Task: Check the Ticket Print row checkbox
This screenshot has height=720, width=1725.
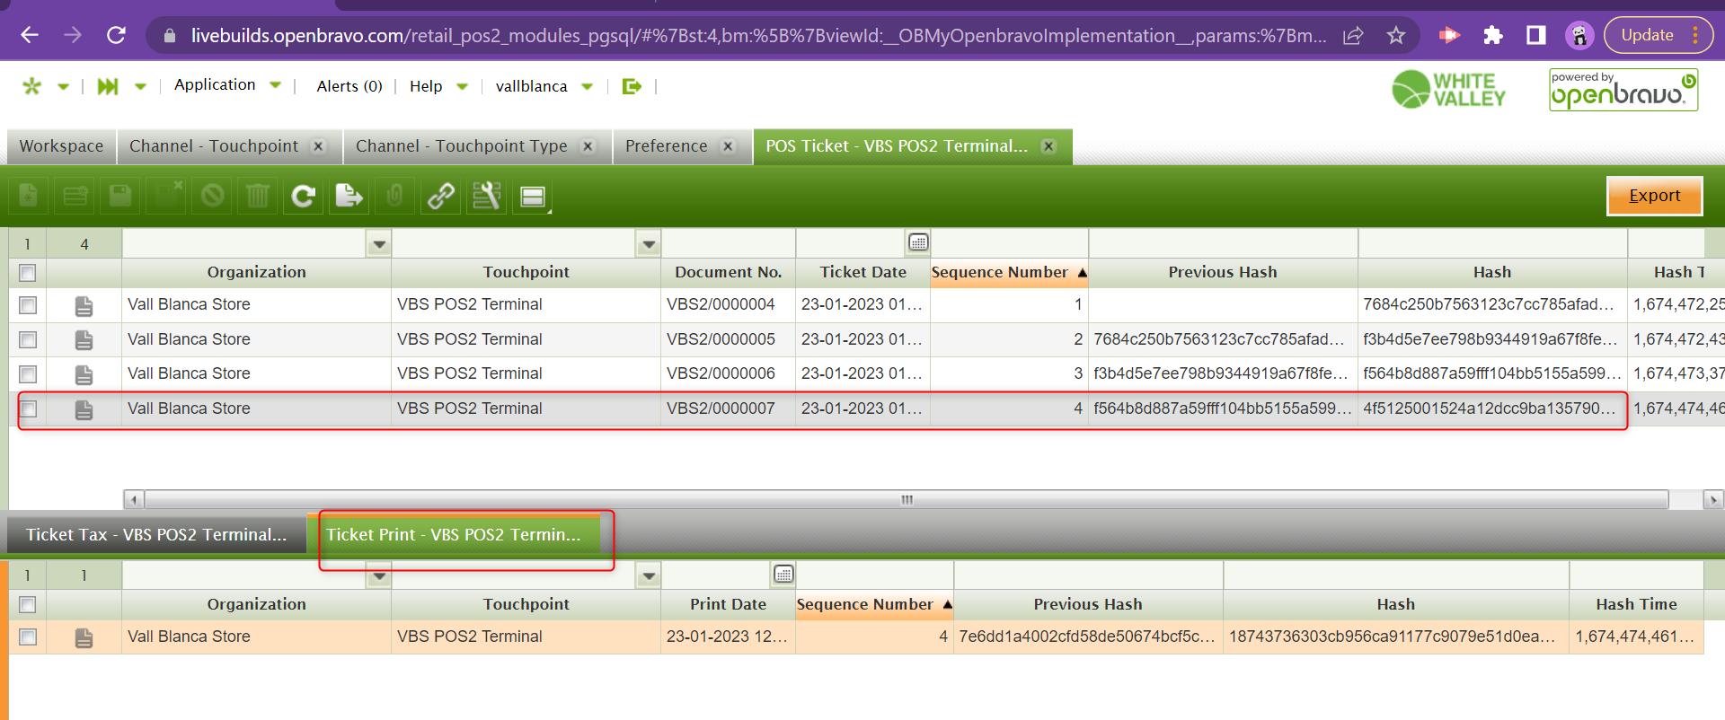Action: 28,637
